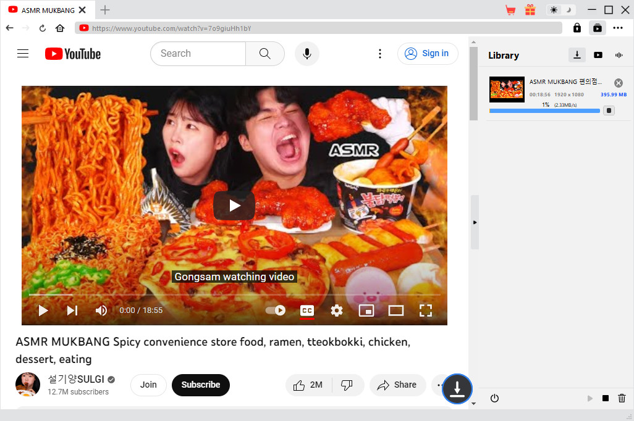The image size is (634, 421).
Task: Reload the page with refresh icon
Action: click(x=43, y=28)
